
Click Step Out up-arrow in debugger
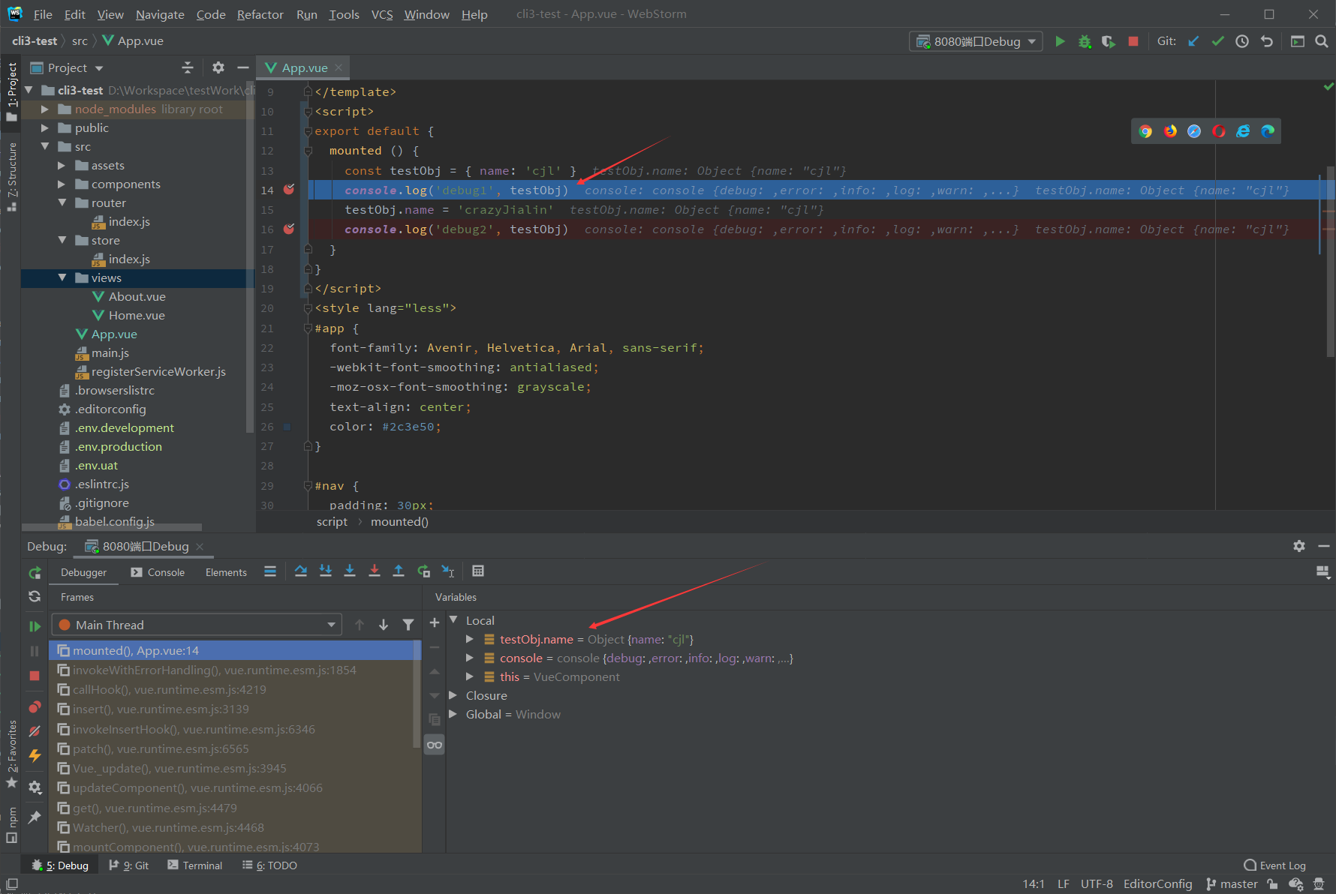tap(399, 571)
